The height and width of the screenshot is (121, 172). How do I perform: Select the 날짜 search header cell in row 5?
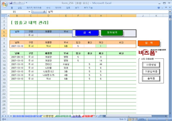(17, 32)
